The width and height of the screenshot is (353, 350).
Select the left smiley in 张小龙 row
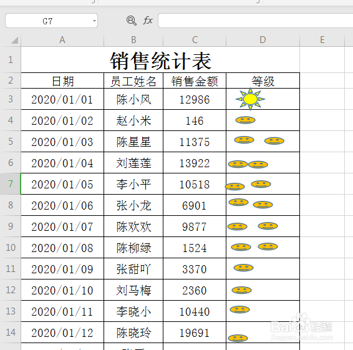pos(238,202)
